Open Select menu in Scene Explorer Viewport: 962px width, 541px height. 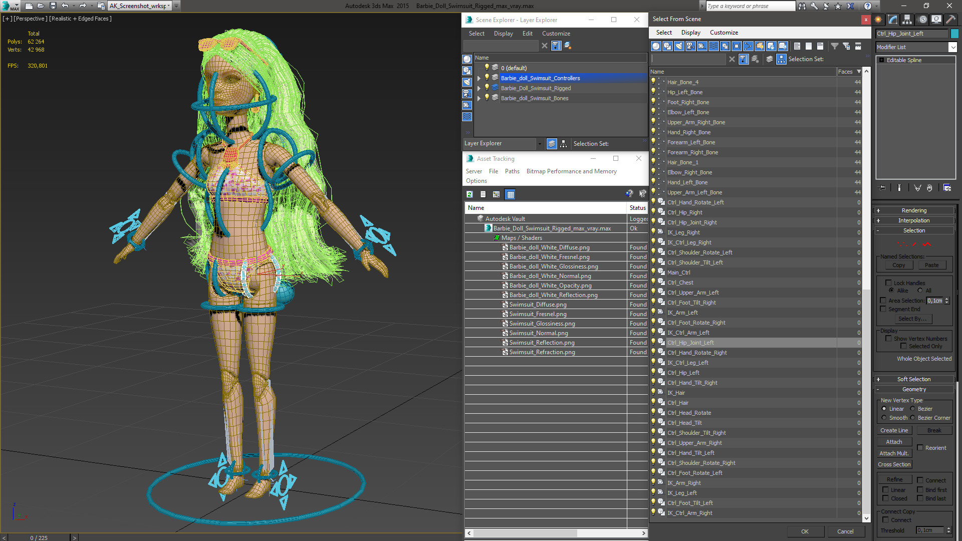(476, 34)
